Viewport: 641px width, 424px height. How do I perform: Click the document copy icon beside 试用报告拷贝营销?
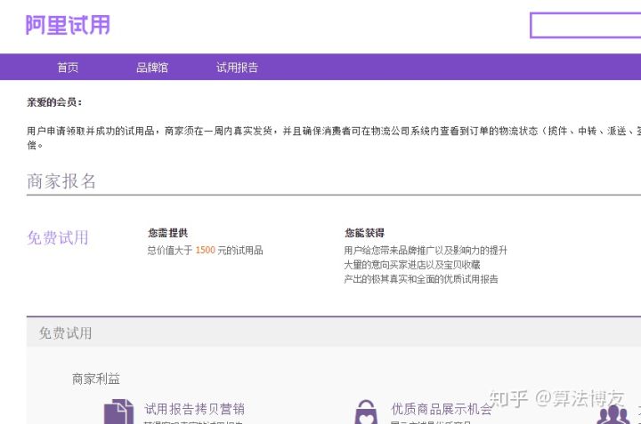coord(118,412)
